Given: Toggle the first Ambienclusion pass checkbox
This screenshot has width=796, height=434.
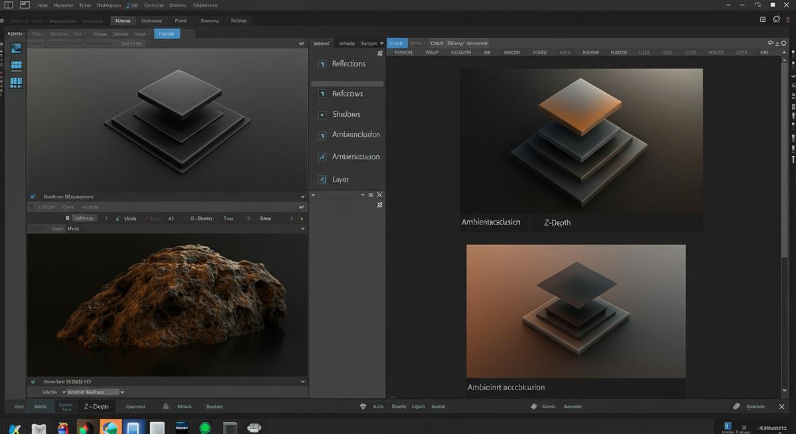Looking at the screenshot, I should click(322, 135).
